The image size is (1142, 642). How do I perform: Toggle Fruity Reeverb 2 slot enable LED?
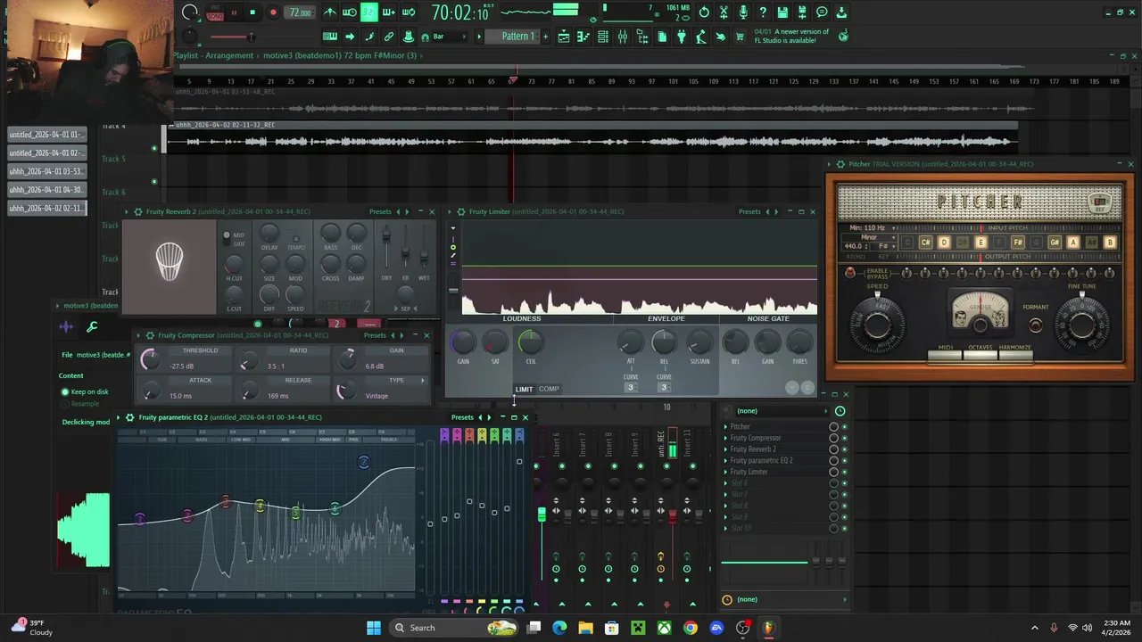tap(845, 449)
